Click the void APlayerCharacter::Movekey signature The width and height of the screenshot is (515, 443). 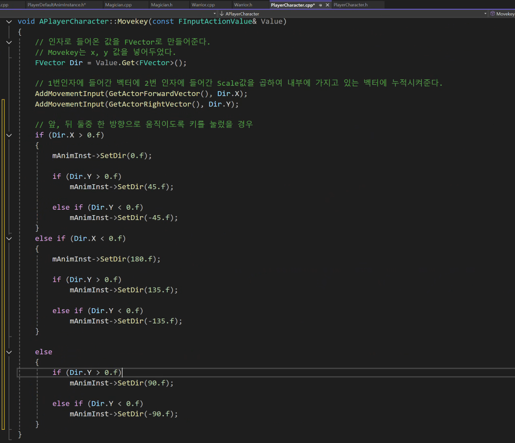152,22
